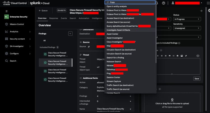Viewport: 210px width, 113px height.
Task: Open the Status dropdown showing In Progress
Action: (x=187, y=19)
